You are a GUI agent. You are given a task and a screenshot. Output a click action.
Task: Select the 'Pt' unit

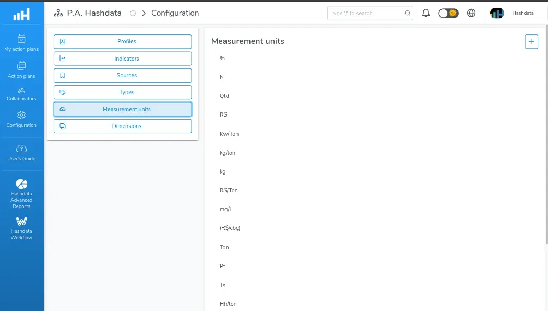223,266
